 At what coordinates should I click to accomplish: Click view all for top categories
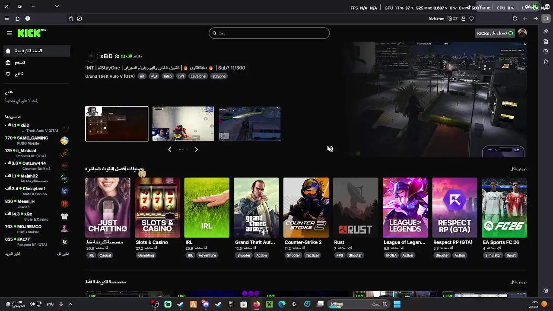tap(518, 169)
